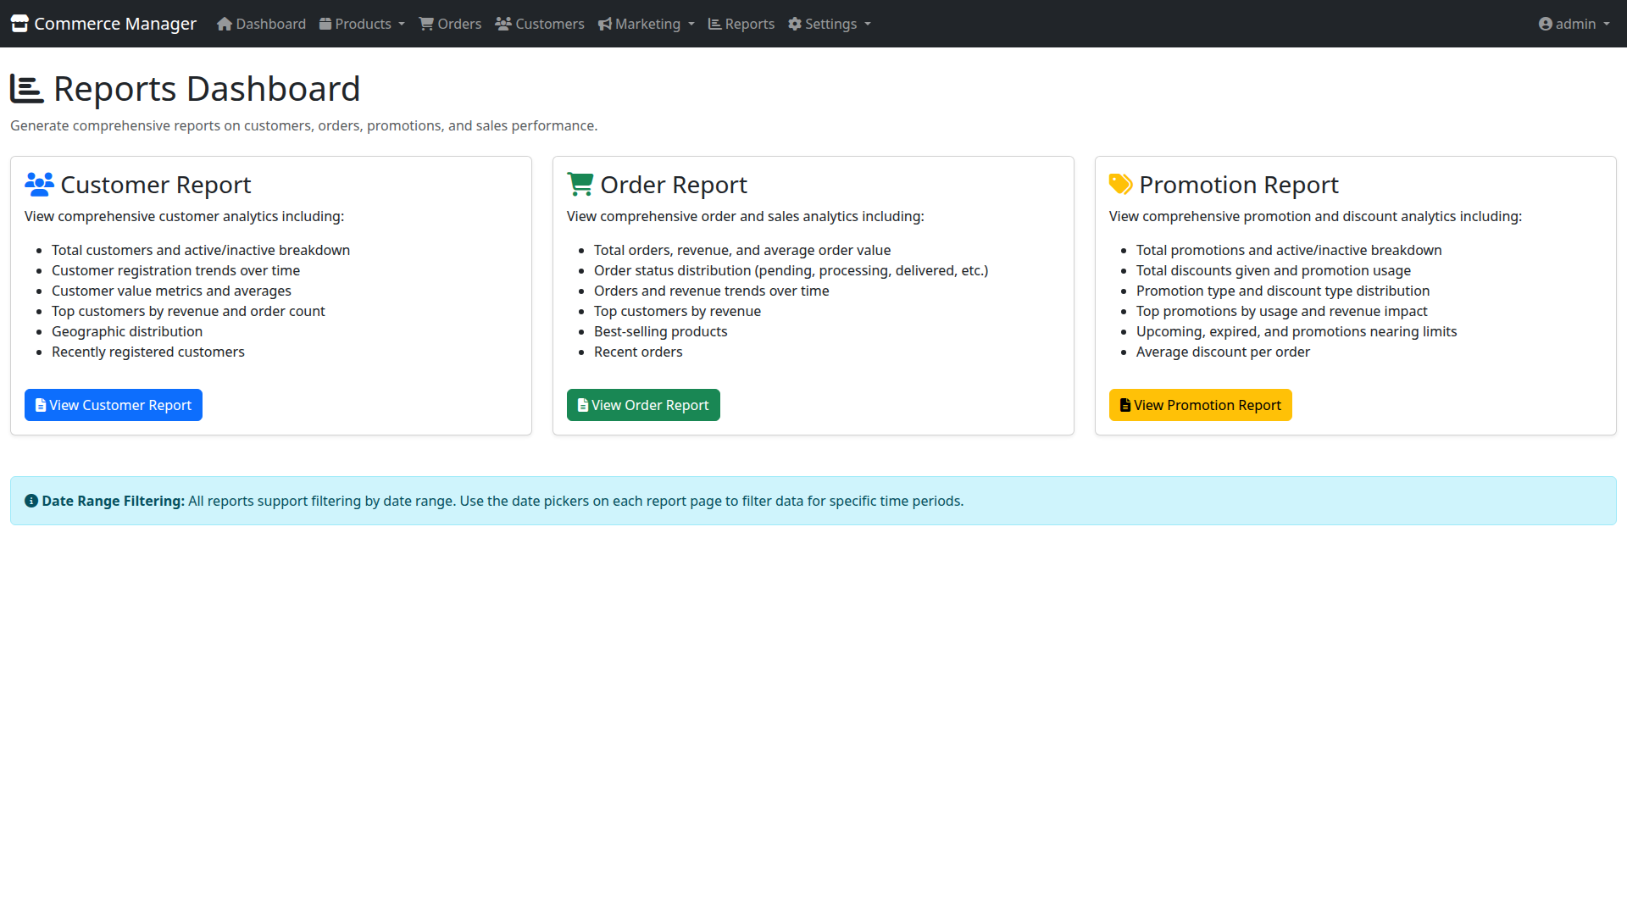1627x915 pixels.
Task: Click the people icon next to Customers
Action: [x=503, y=23]
